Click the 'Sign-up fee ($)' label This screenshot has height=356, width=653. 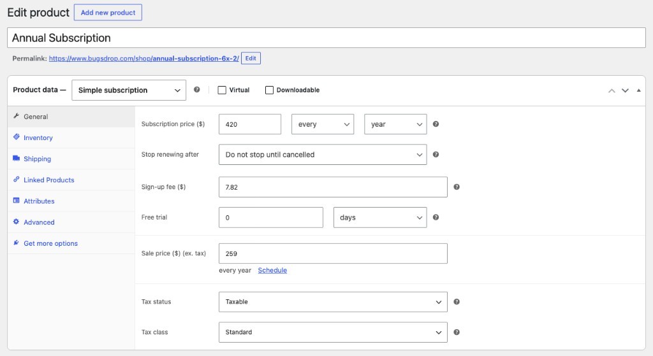[x=163, y=187]
